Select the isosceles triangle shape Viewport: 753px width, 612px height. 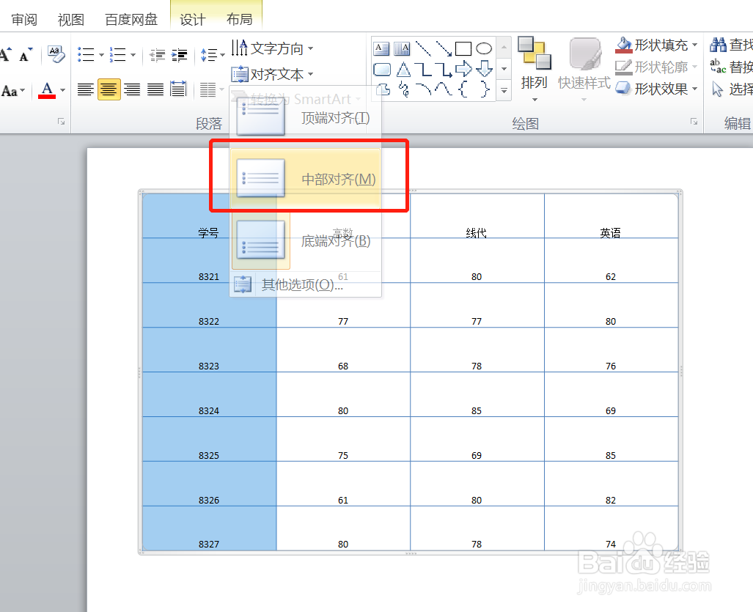tap(403, 70)
